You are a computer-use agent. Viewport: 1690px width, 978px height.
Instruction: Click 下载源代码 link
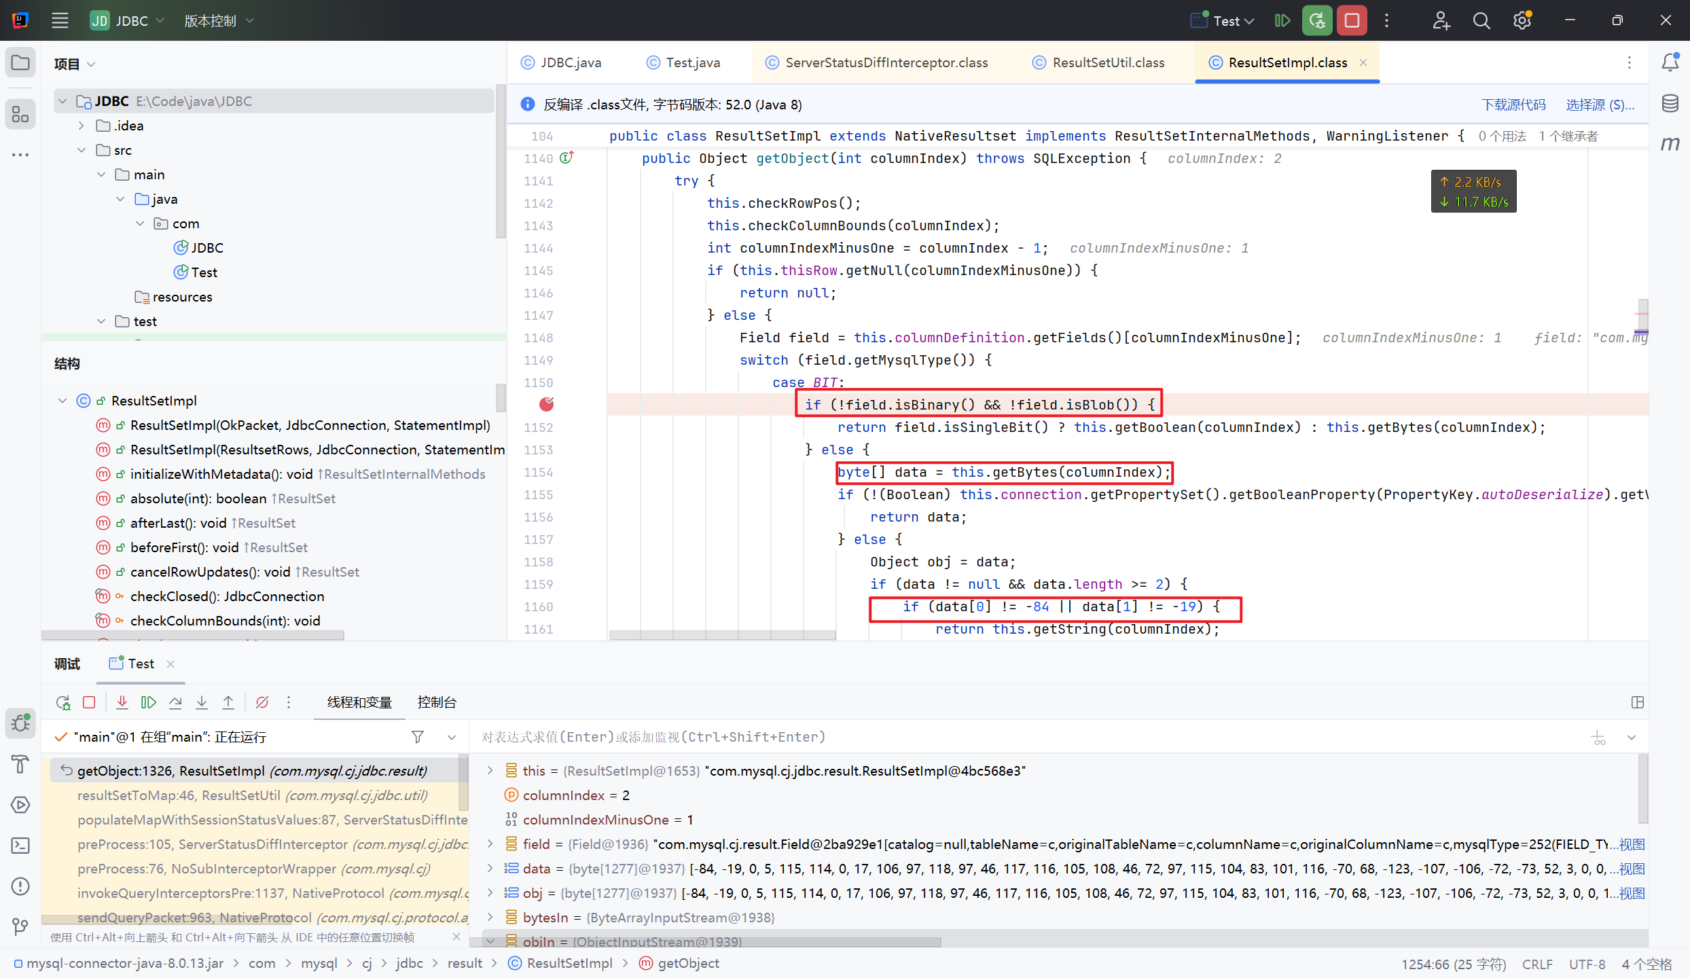point(1513,105)
